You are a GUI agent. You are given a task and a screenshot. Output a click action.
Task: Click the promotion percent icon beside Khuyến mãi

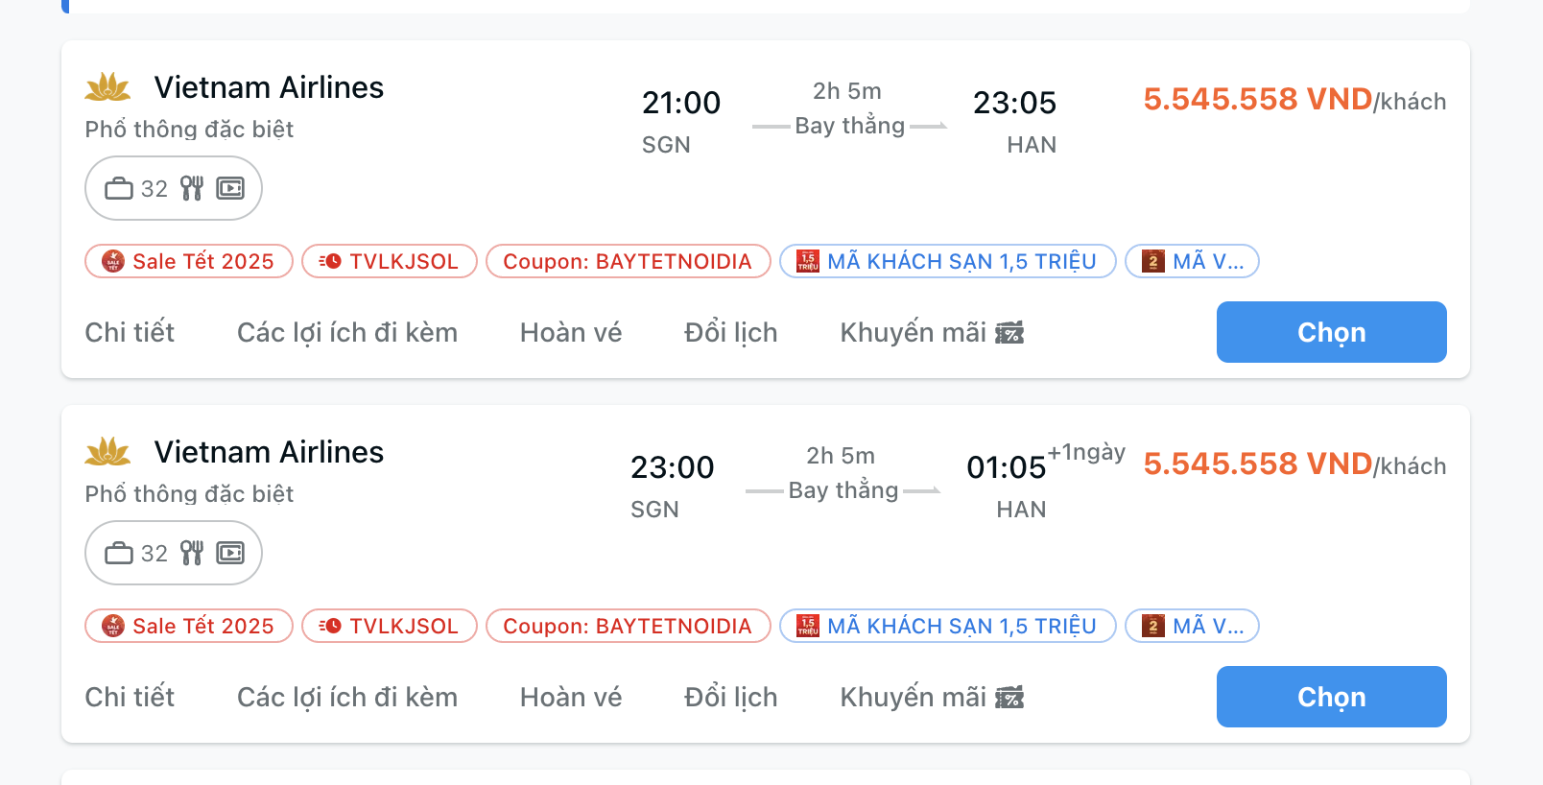click(1011, 333)
